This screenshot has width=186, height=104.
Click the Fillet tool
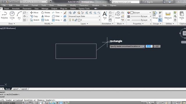tap(56, 16)
